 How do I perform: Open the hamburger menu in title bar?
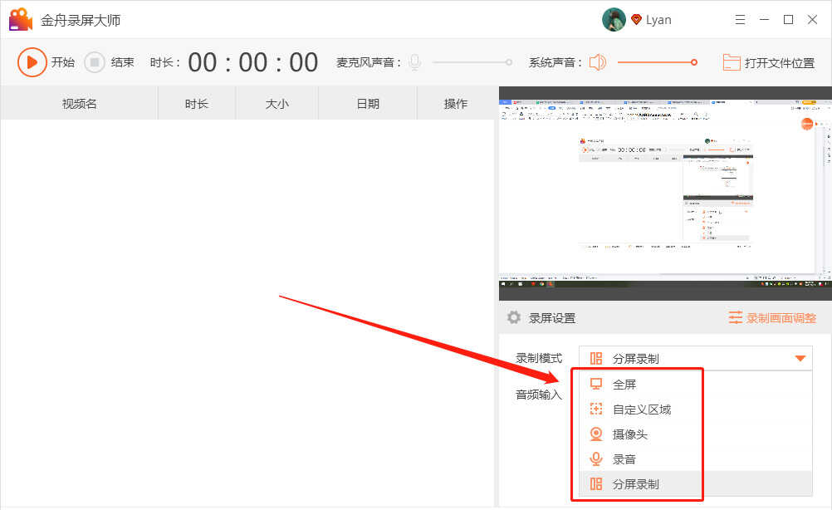tap(741, 20)
